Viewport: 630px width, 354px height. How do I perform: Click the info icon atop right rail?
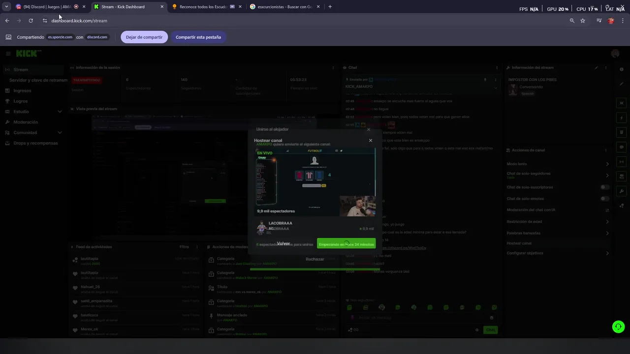tap(622, 70)
